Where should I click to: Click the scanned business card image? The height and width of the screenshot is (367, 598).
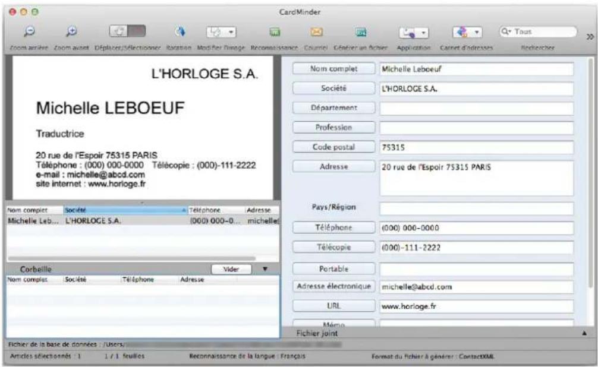click(x=143, y=127)
